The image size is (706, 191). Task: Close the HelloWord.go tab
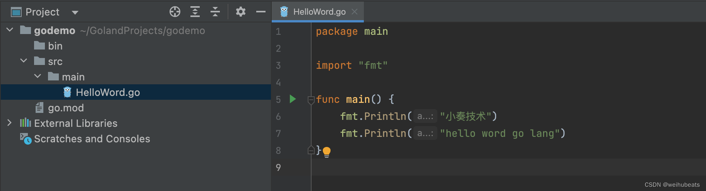355,12
